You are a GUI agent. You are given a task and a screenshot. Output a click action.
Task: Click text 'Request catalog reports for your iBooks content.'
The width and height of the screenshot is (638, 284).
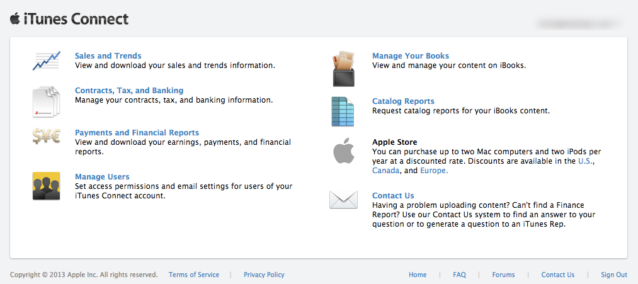(461, 110)
